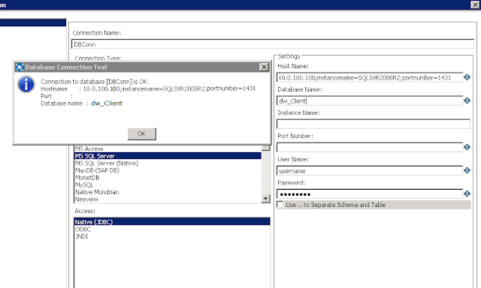The image size is (481, 288).
Task: Select MonetDB connection type
Action: tap(168, 178)
